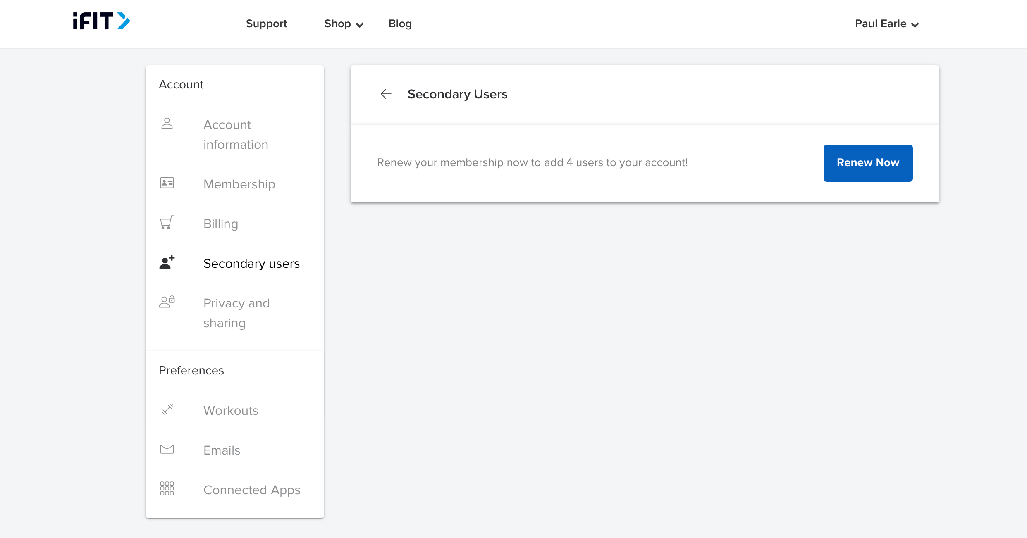The image size is (1027, 538).
Task: Click the add-person Secondary users icon
Action: point(167,262)
